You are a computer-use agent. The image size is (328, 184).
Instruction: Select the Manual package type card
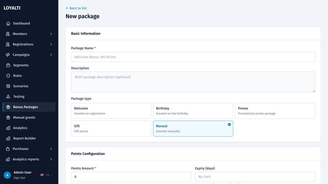(x=193, y=128)
